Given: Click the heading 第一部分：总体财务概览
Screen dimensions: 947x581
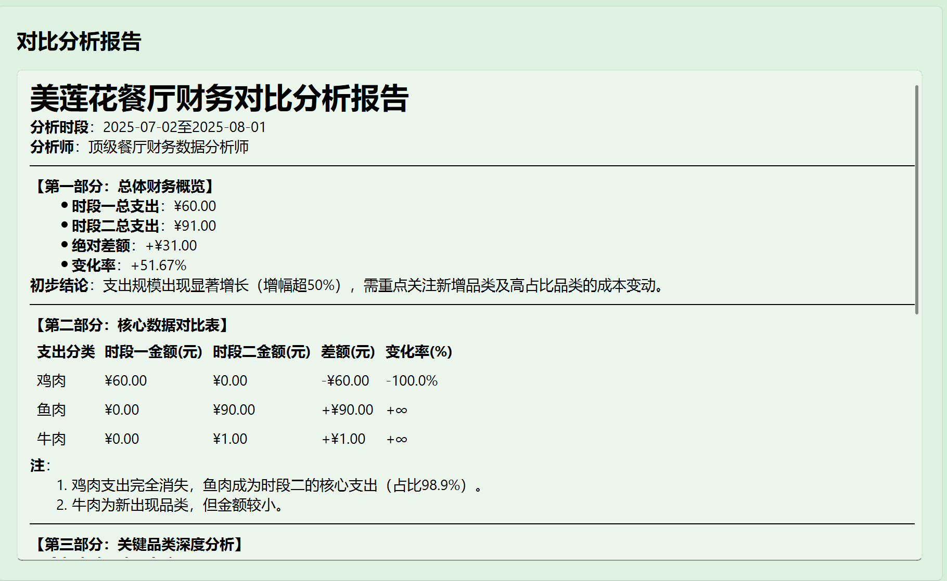Looking at the screenshot, I should [125, 187].
